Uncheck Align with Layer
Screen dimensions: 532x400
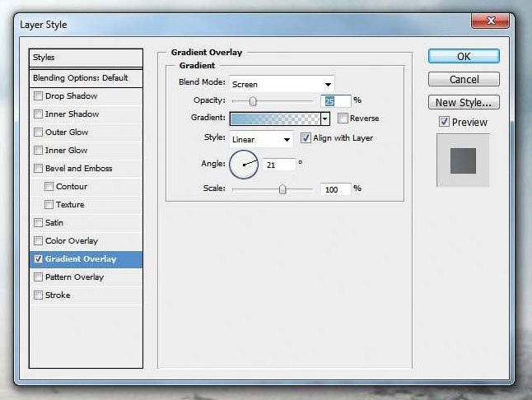306,138
